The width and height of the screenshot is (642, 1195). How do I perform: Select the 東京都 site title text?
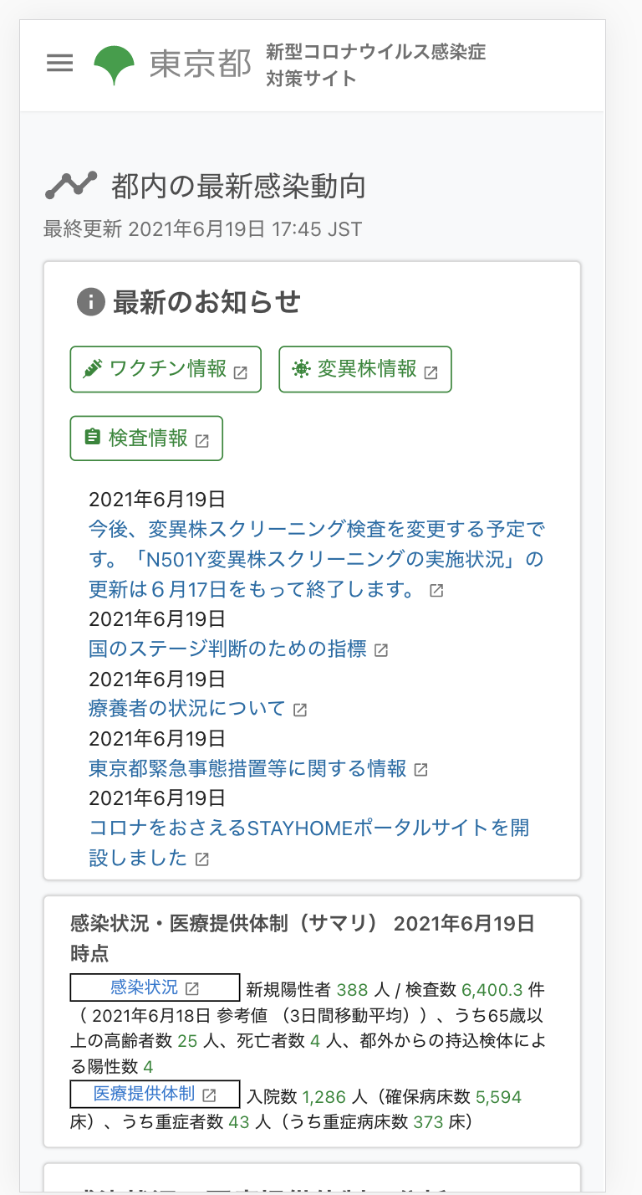click(199, 62)
